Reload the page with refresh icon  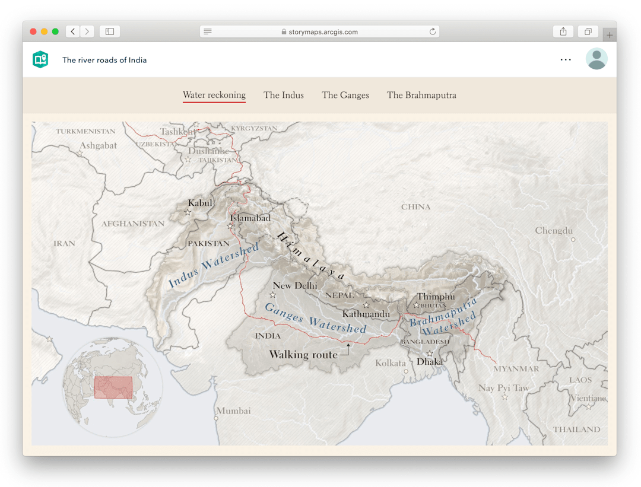(433, 31)
